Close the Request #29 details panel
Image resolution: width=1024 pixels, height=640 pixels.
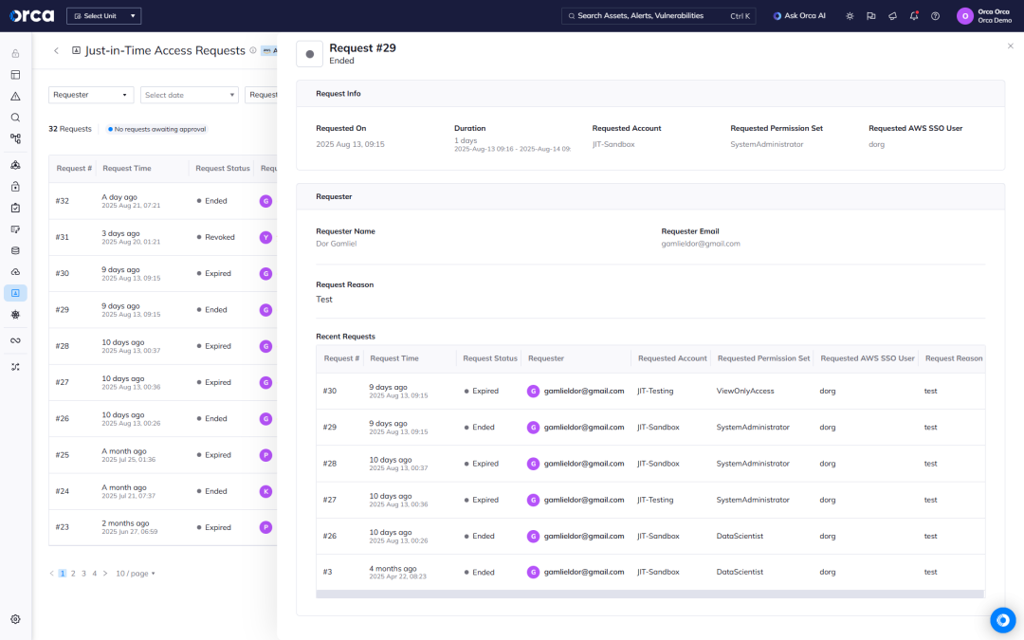pyautogui.click(x=1010, y=46)
